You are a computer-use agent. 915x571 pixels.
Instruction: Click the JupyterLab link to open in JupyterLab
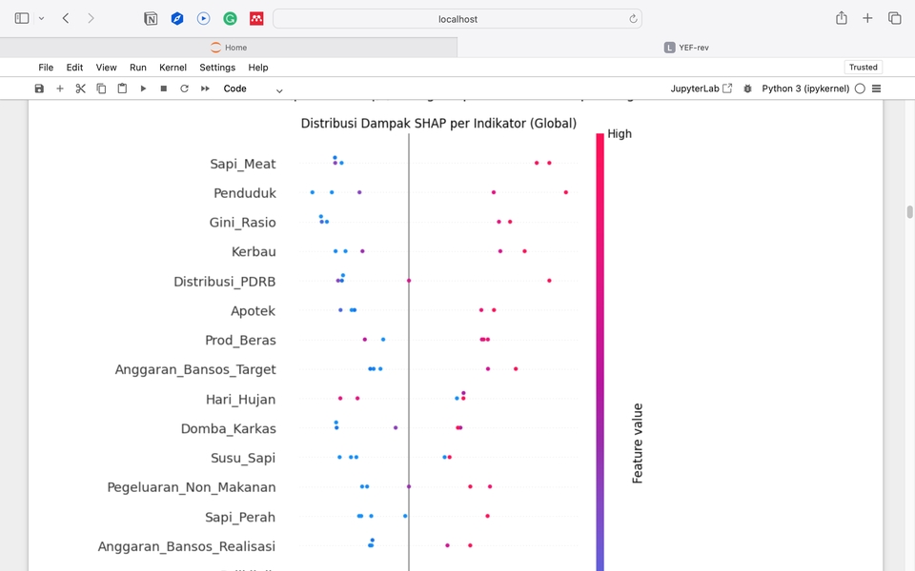701,89
